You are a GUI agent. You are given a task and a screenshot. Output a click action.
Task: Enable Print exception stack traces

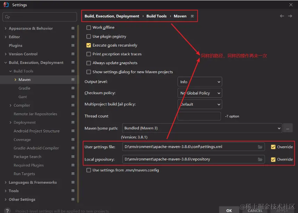(89, 54)
